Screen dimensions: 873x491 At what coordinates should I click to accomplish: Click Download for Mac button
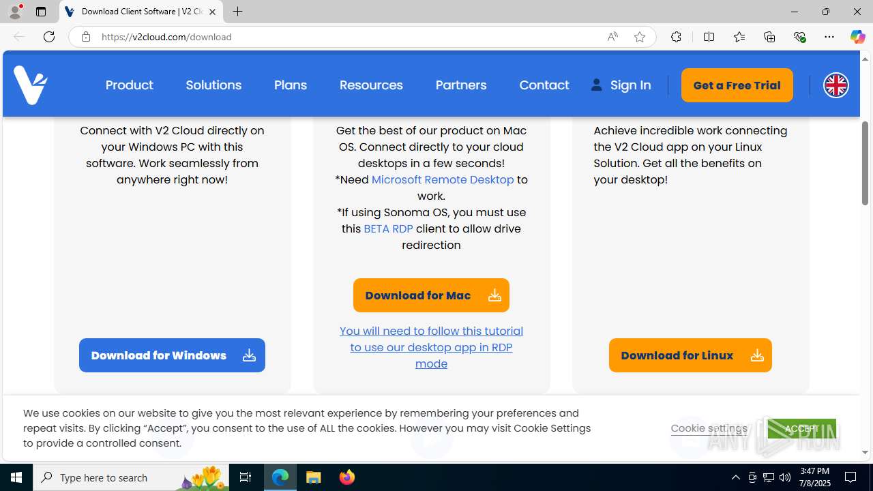tap(431, 295)
